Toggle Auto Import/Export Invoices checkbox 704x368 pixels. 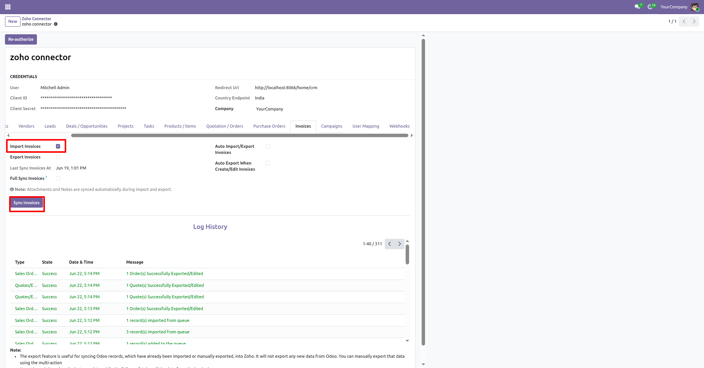click(x=268, y=146)
